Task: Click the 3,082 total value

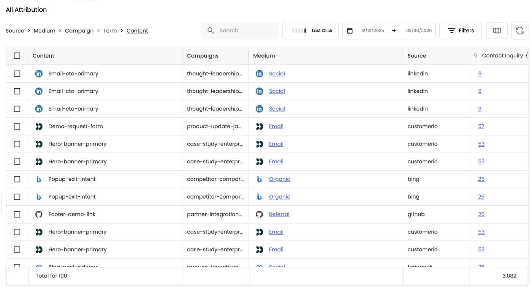Action: coord(510,276)
